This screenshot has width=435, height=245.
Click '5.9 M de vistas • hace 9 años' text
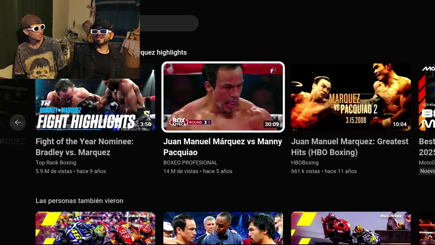click(x=71, y=171)
